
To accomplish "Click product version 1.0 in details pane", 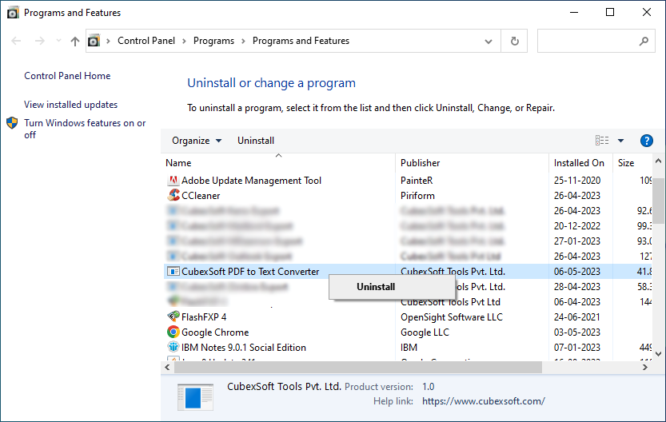I will click(429, 387).
